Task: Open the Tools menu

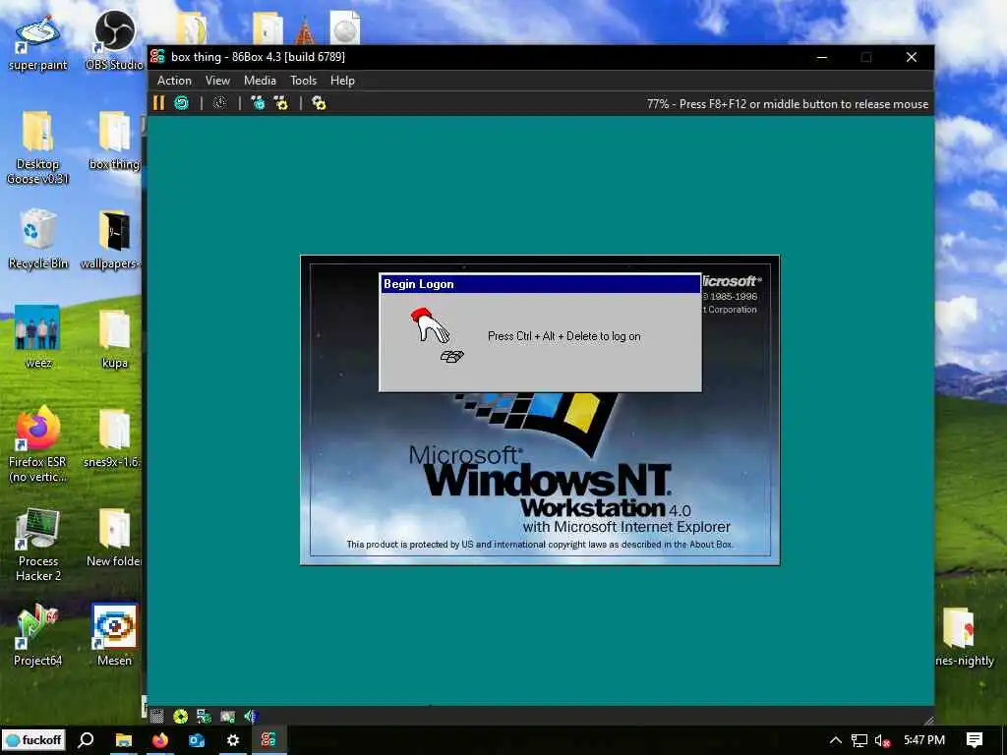Action: [303, 81]
